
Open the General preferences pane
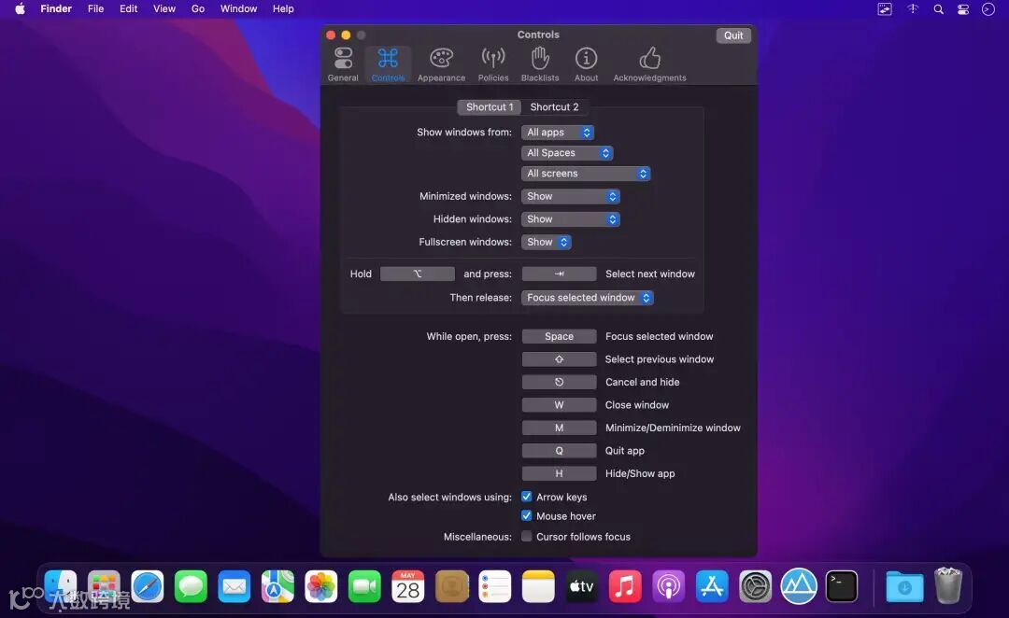[x=343, y=64]
